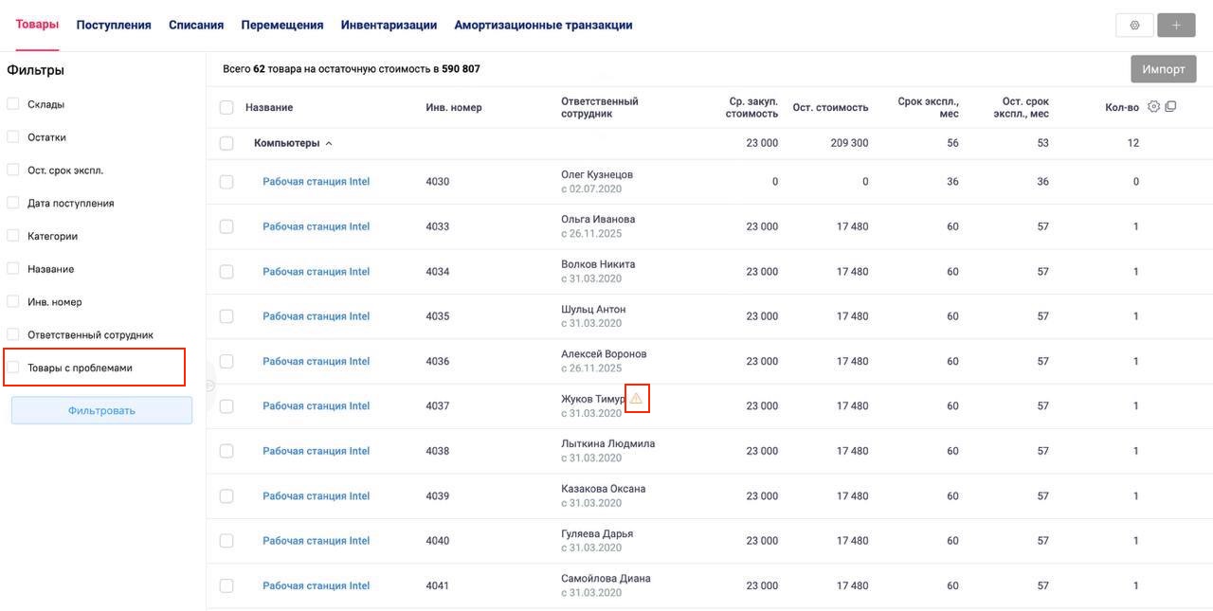This screenshot has width=1213, height=611.
Task: Select all rows with the header checkbox
Action: tap(226, 108)
